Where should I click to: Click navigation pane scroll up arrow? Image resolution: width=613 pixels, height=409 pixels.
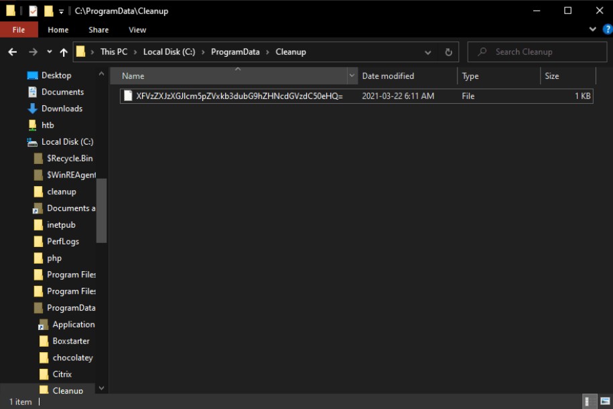pyautogui.click(x=101, y=74)
